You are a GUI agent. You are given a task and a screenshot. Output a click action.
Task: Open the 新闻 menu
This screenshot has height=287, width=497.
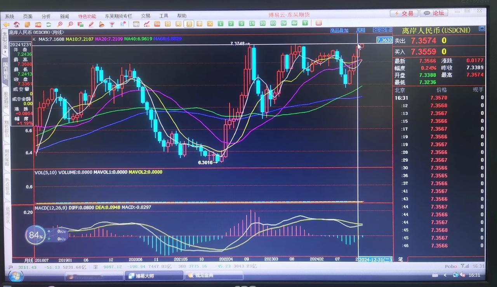tap(64, 16)
